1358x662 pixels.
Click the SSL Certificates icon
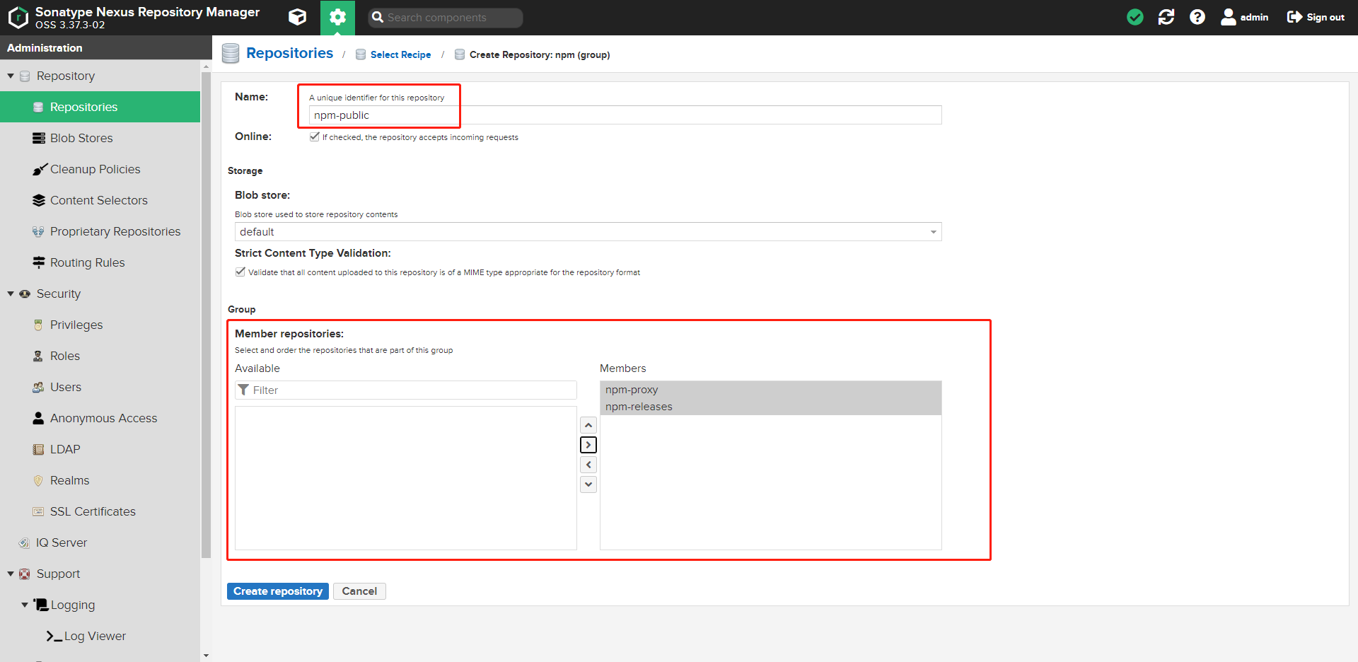pos(38,511)
